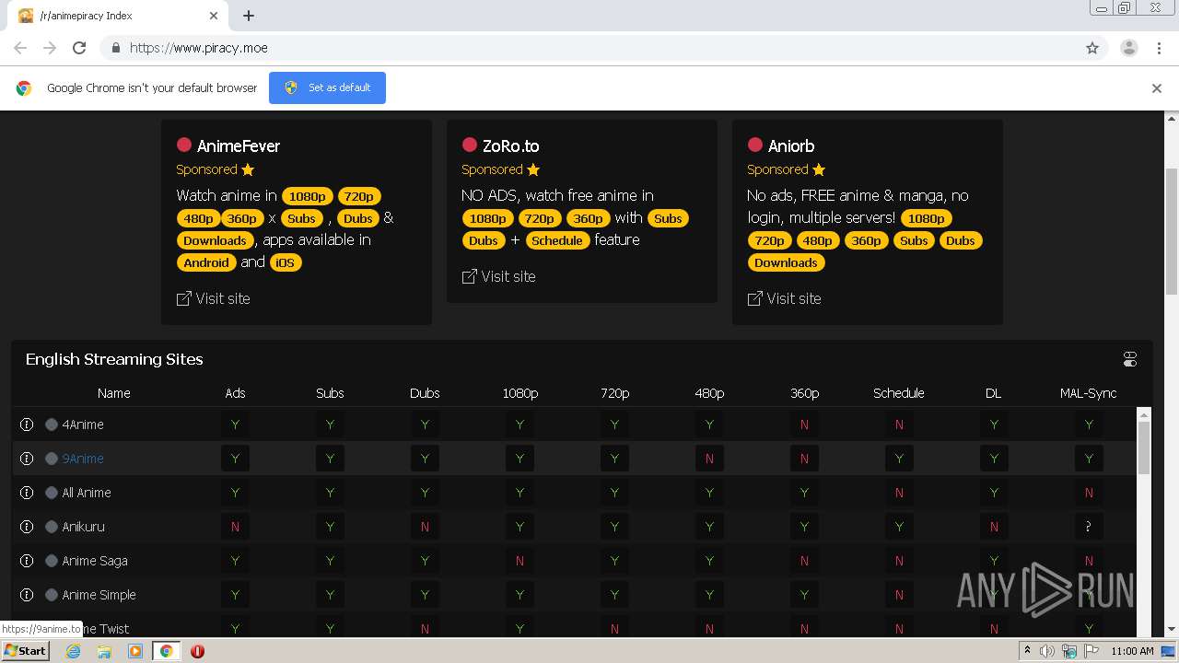Click the iOS tag in AnimeFever card

pos(286,262)
